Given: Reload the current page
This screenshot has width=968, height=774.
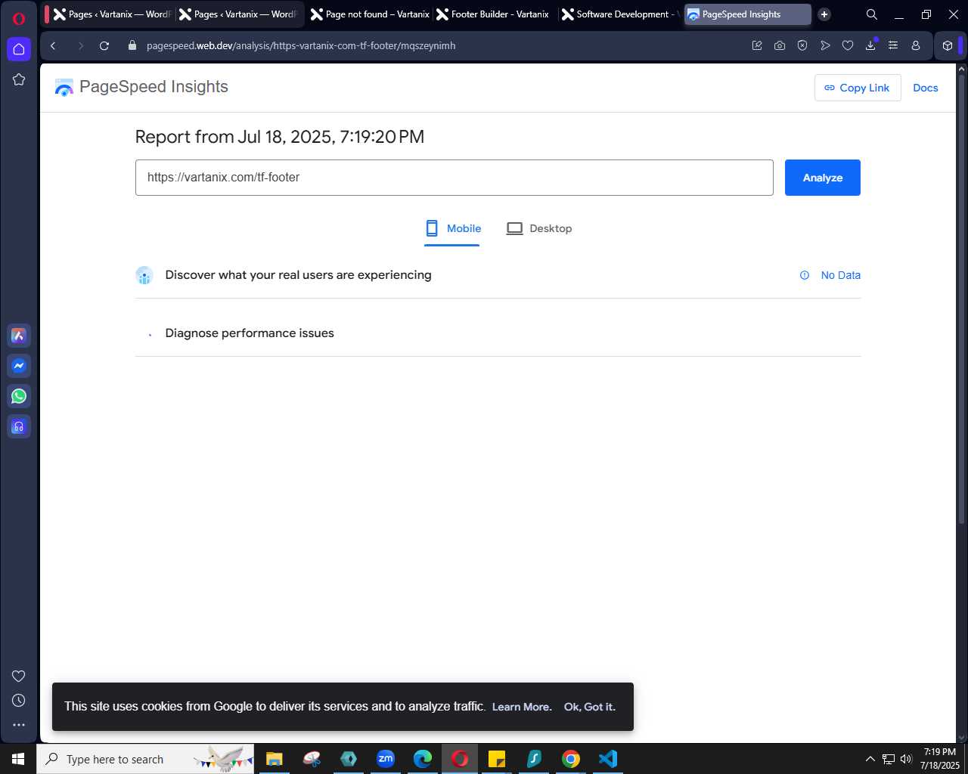Looking at the screenshot, I should 104,45.
